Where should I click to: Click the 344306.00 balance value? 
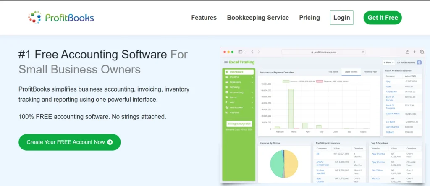[x=410, y=92]
